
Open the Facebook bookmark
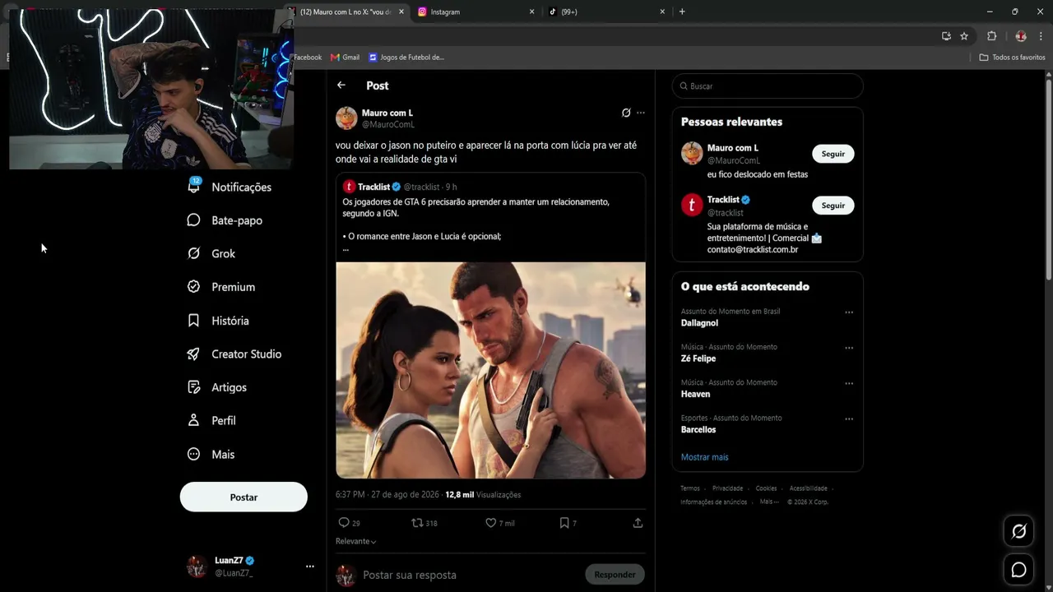(308, 58)
